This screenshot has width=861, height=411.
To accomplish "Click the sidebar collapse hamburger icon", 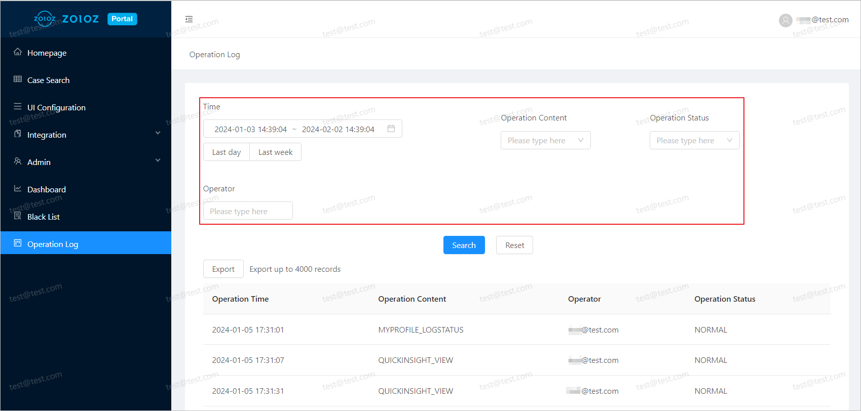I will click(x=189, y=19).
